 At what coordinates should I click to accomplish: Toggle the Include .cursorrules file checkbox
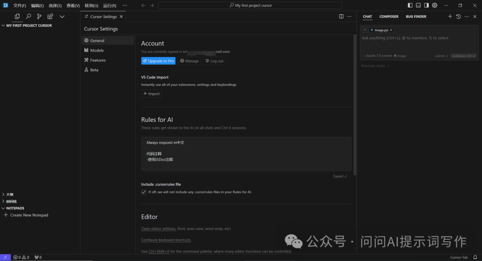(x=144, y=192)
